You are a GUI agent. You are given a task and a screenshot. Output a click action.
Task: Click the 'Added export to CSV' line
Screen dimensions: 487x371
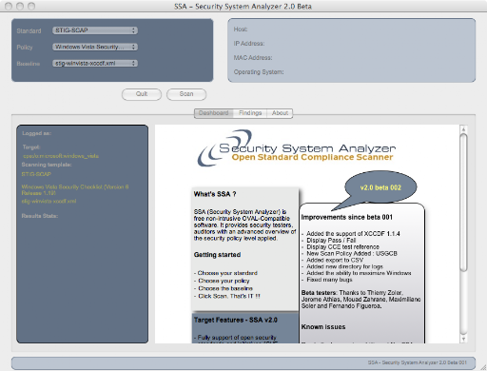tap(333, 260)
